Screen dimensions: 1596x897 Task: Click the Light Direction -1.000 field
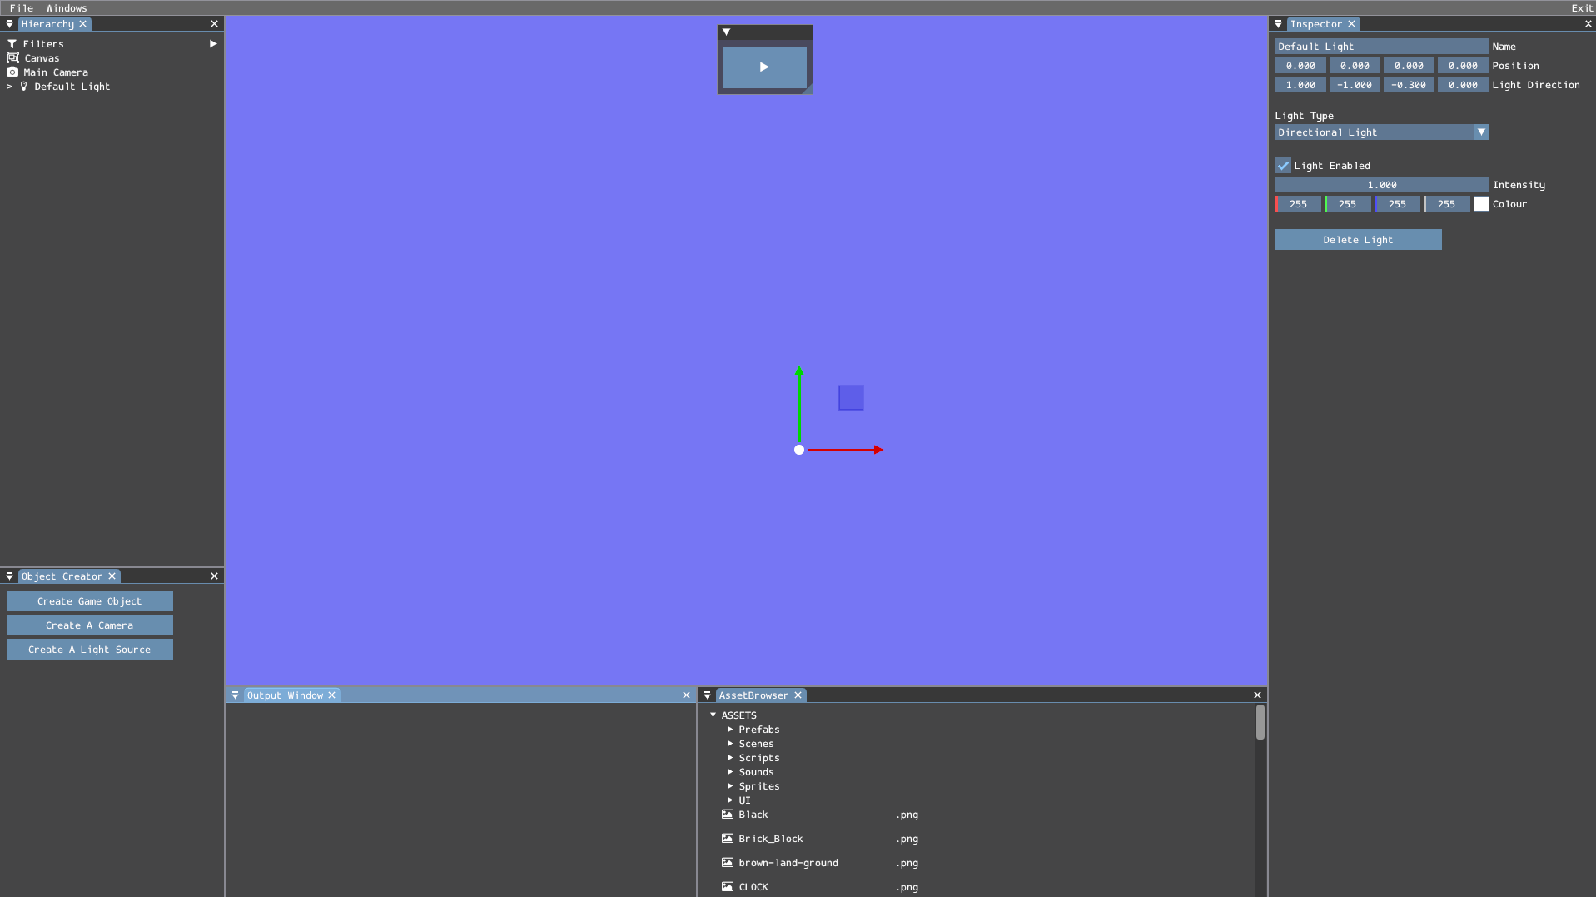pyautogui.click(x=1355, y=84)
